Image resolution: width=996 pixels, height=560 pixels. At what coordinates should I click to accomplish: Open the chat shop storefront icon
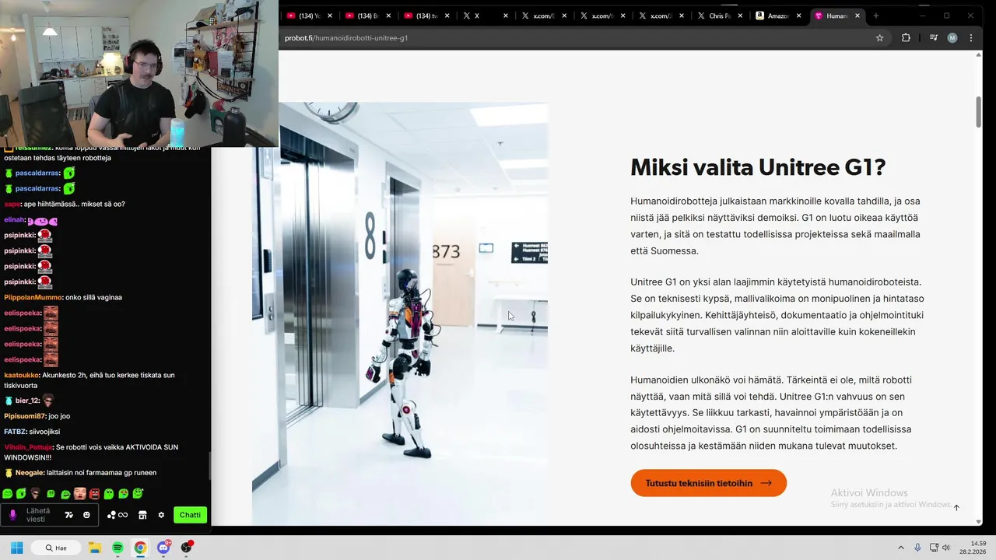142,515
